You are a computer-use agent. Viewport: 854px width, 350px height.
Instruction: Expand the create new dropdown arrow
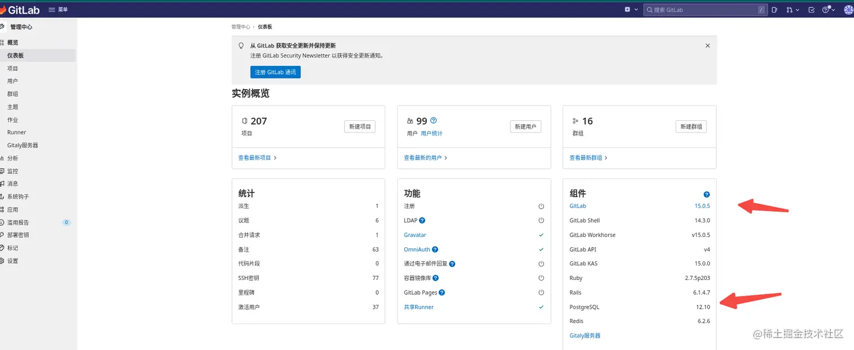(x=637, y=10)
